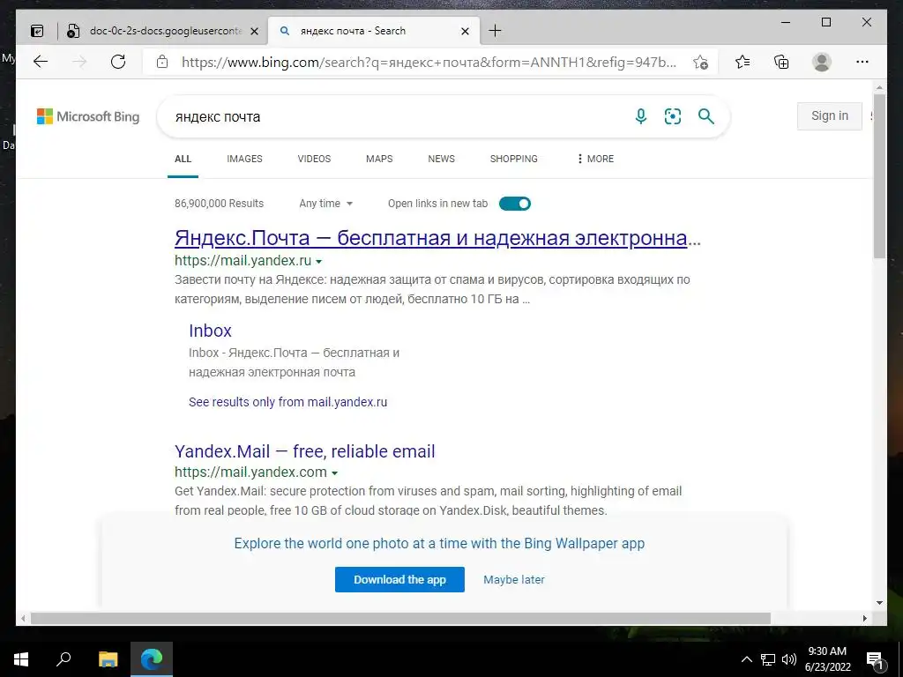Open network status tray icon
Screen dimensions: 903x677
coord(768,659)
